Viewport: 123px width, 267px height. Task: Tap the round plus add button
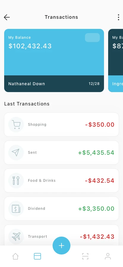61,246
